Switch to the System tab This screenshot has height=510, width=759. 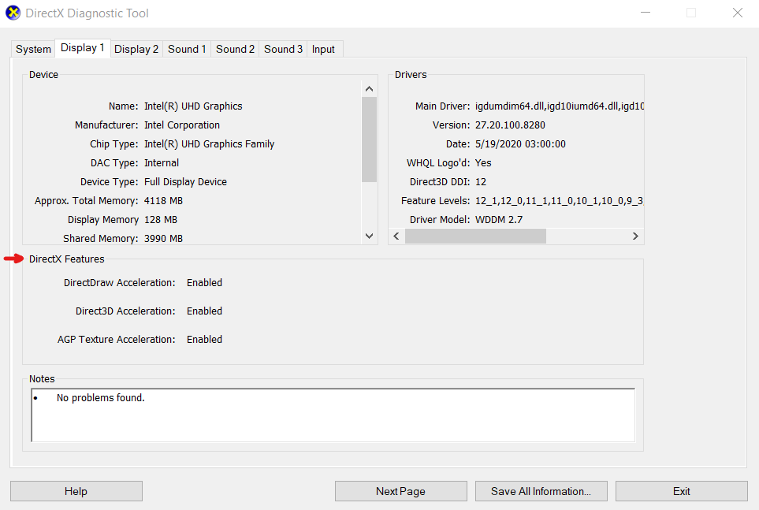(33, 50)
